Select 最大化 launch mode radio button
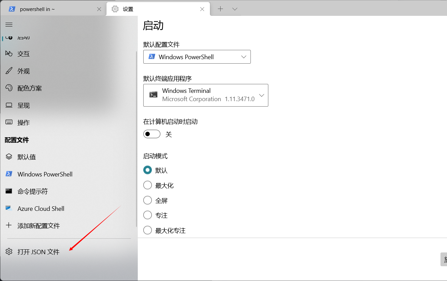The width and height of the screenshot is (447, 281). coord(147,185)
